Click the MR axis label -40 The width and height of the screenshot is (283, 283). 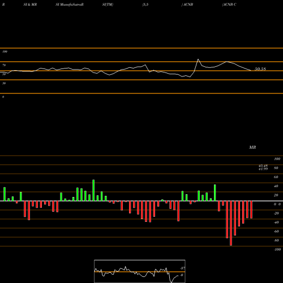point(276,222)
